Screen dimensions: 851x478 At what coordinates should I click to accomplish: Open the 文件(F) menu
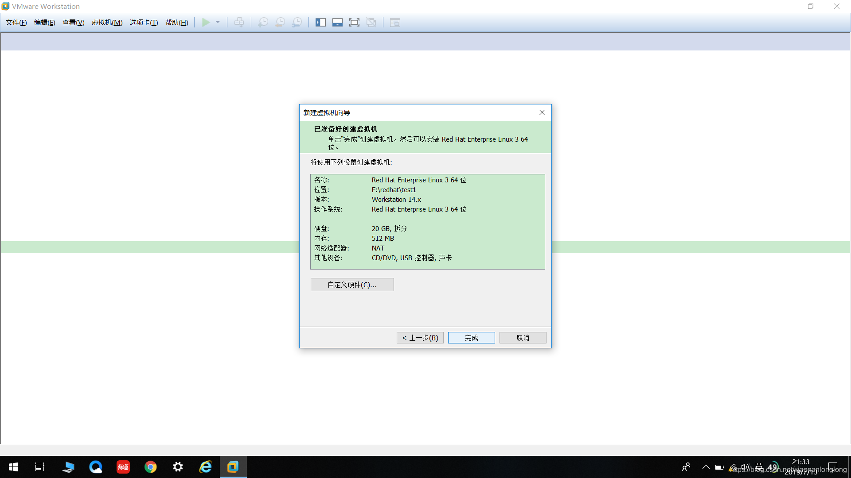pos(16,23)
